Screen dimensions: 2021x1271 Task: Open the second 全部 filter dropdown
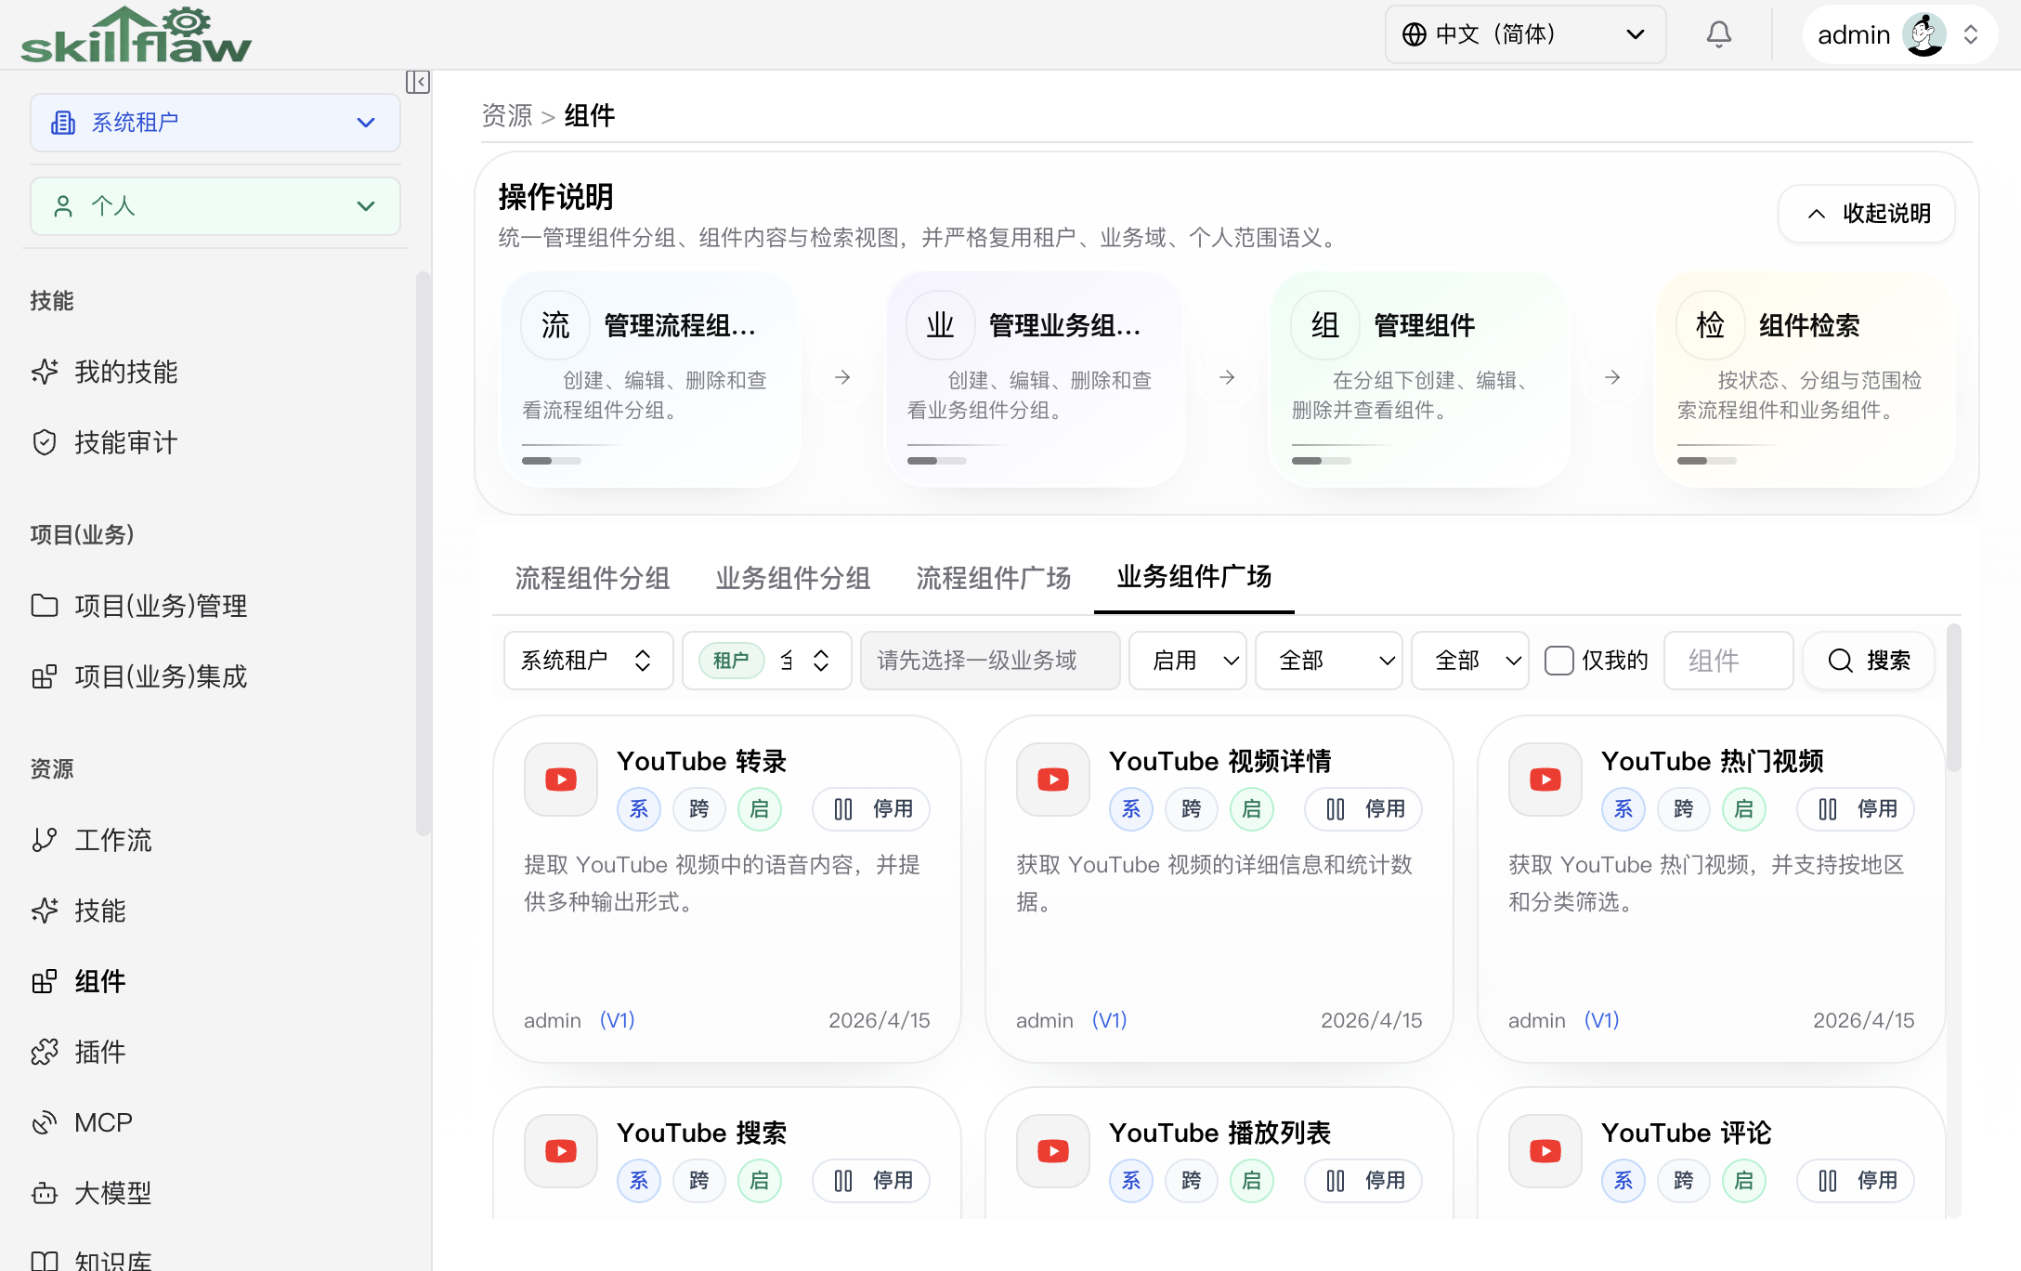1469,661
